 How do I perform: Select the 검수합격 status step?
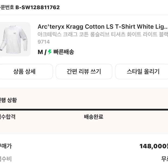coord(8,117)
